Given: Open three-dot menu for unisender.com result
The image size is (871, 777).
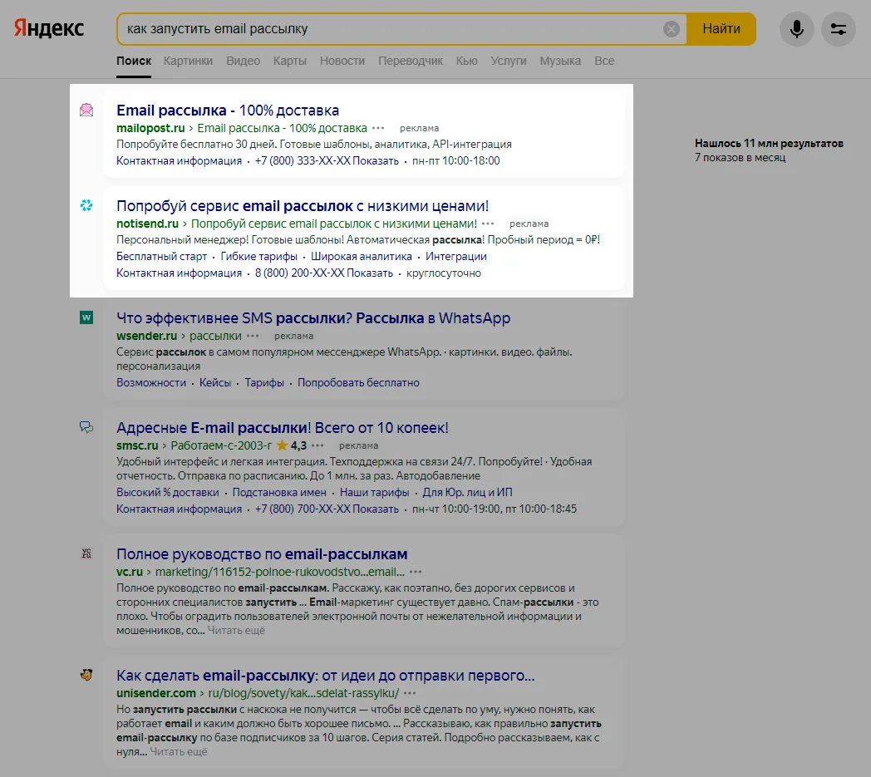Looking at the screenshot, I should click(410, 693).
